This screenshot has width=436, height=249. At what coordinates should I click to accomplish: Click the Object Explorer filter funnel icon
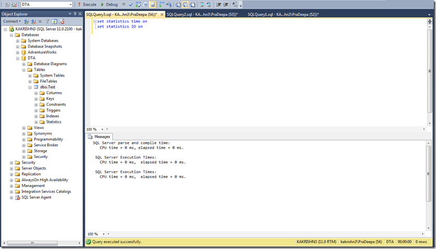[46, 21]
